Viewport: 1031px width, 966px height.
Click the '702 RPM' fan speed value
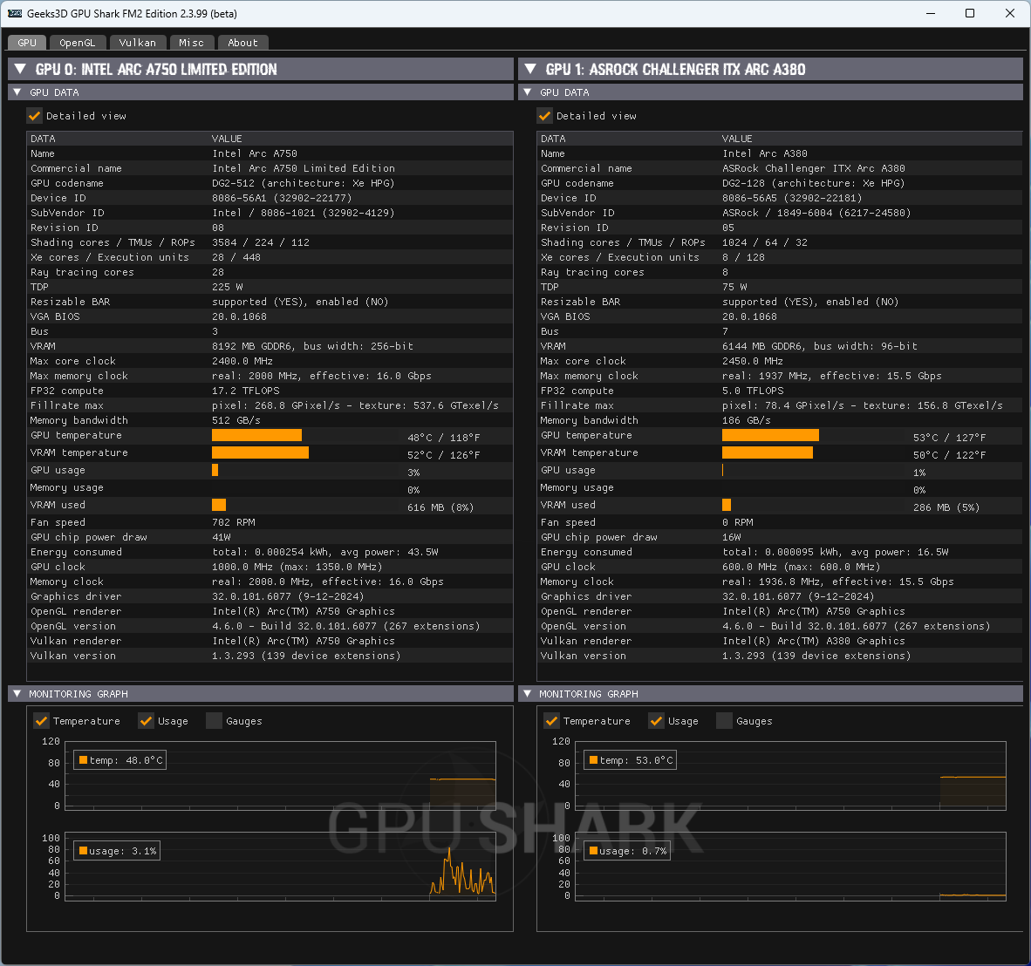point(234,522)
